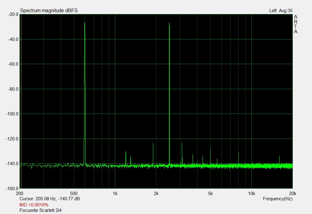The image size is (312, 214).
Task: Click the Frequency(Hz) axis label
Action: pos(278,199)
